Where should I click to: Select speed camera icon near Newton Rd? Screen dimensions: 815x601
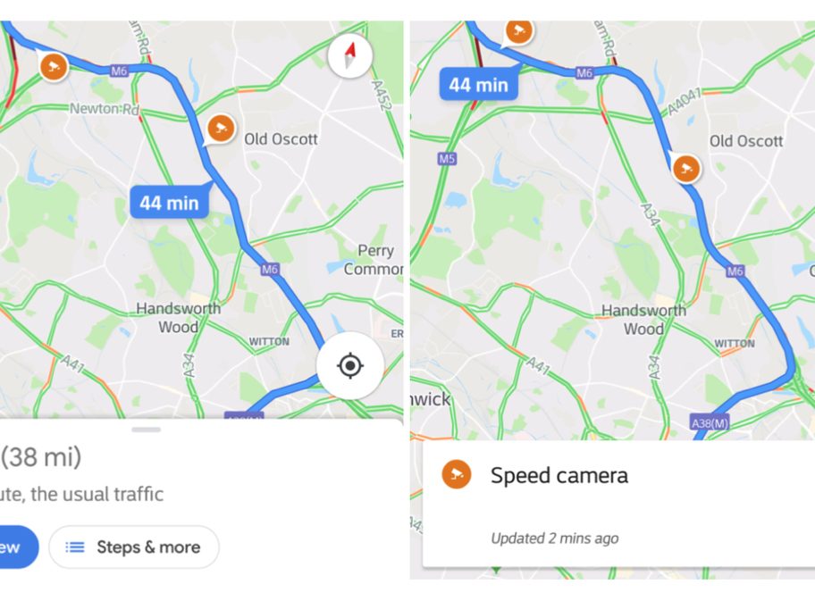tap(54, 66)
